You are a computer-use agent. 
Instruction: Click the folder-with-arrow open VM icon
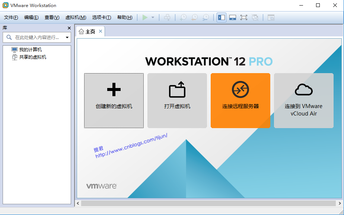(x=177, y=89)
